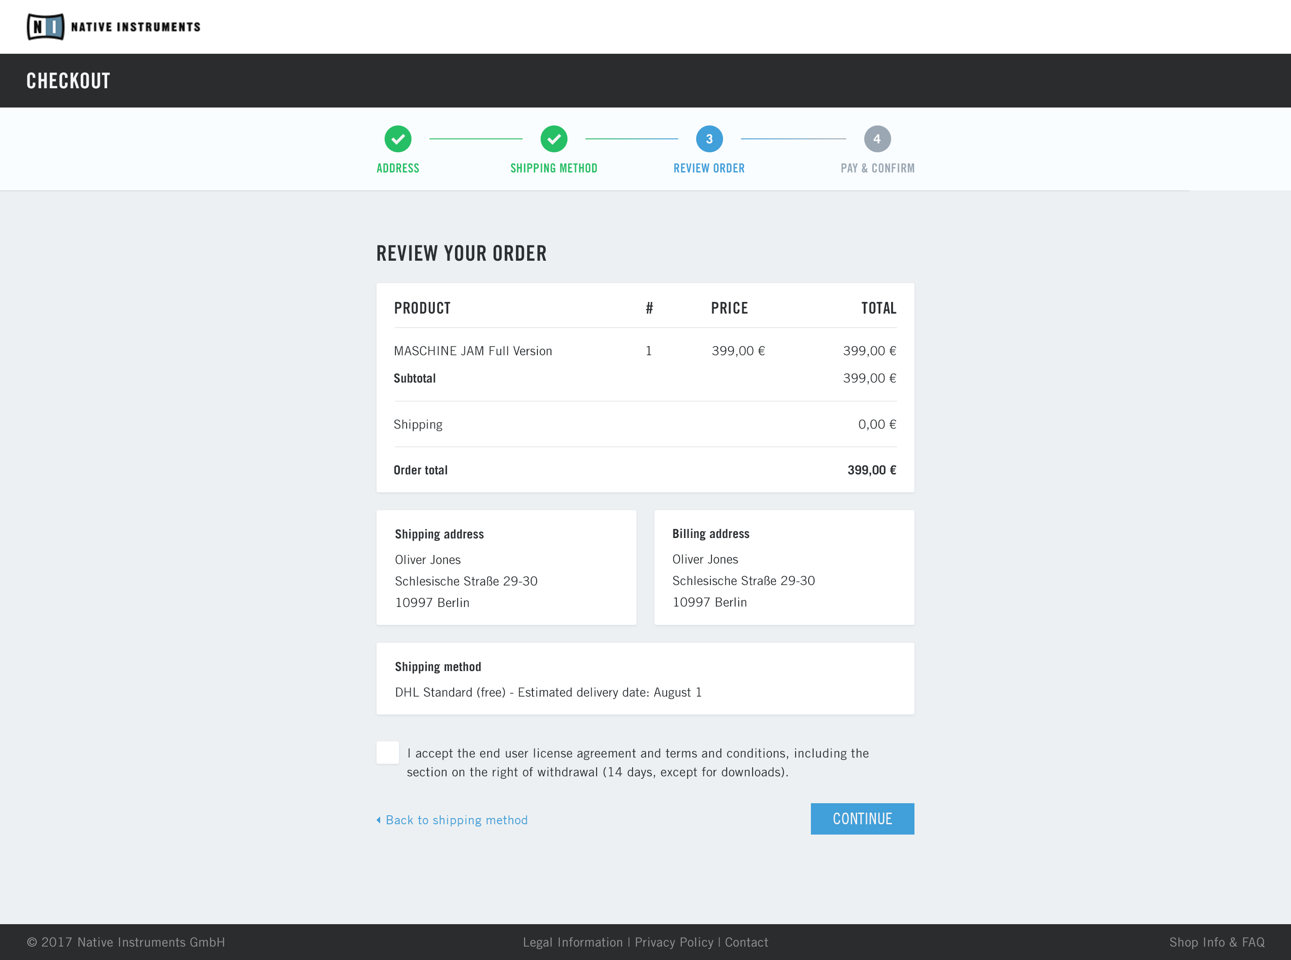
Task: Go to the Shipping Method step label
Action: coord(554,168)
